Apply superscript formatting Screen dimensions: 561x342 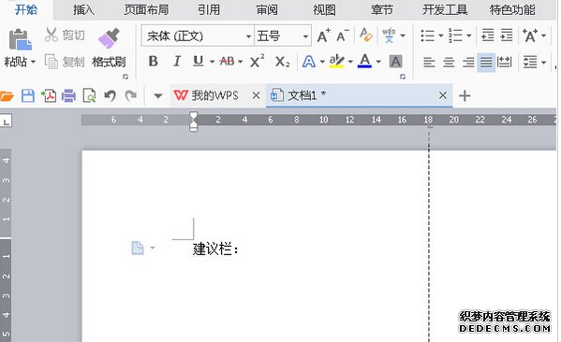click(258, 62)
